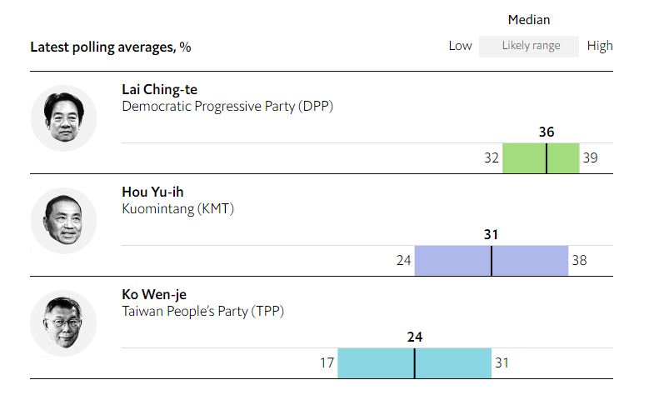The height and width of the screenshot is (395, 664).
Task: Click Hou Yu-ih's portrait photo
Action: point(63,221)
